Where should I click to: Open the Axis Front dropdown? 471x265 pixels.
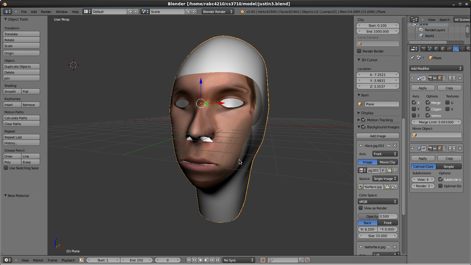[x=385, y=154]
